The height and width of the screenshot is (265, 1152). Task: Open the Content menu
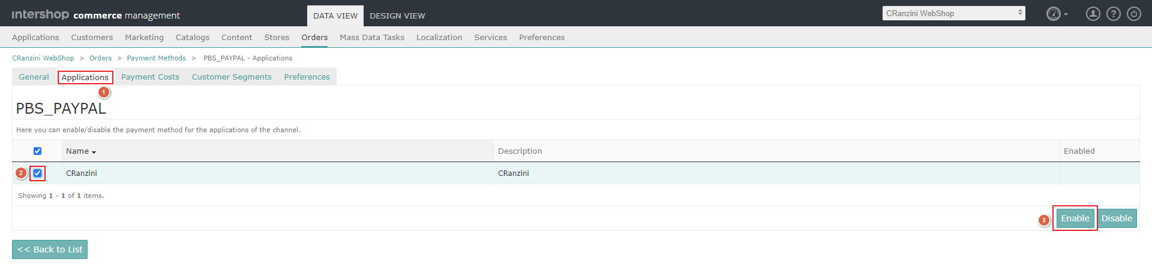(236, 37)
